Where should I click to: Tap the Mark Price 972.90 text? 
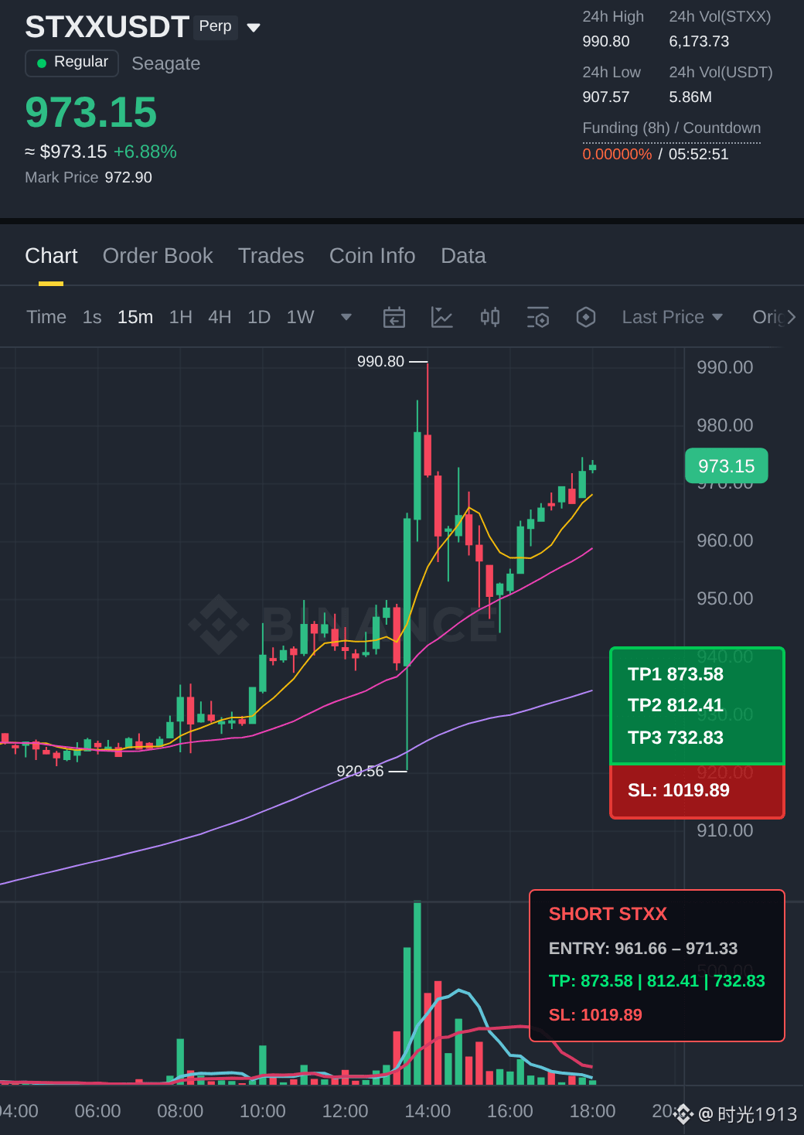[88, 177]
